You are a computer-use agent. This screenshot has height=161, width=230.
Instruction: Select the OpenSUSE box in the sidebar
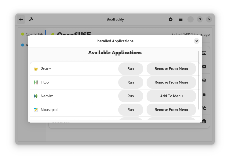point(34,34)
